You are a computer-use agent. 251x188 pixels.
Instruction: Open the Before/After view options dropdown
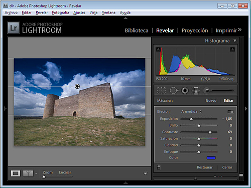click(36, 173)
